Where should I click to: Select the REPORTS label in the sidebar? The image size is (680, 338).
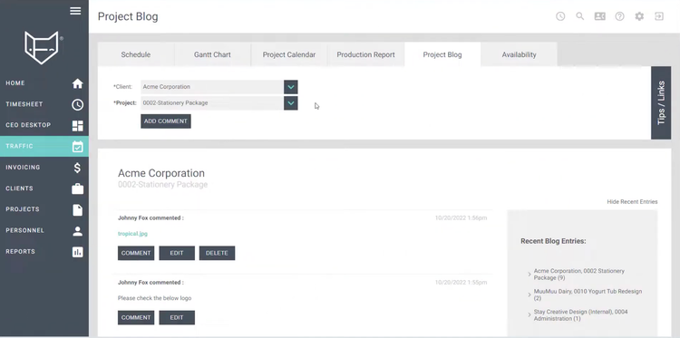coord(20,252)
